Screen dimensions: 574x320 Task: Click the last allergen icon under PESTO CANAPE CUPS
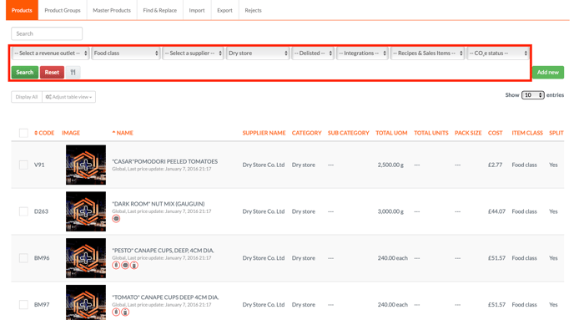click(134, 266)
